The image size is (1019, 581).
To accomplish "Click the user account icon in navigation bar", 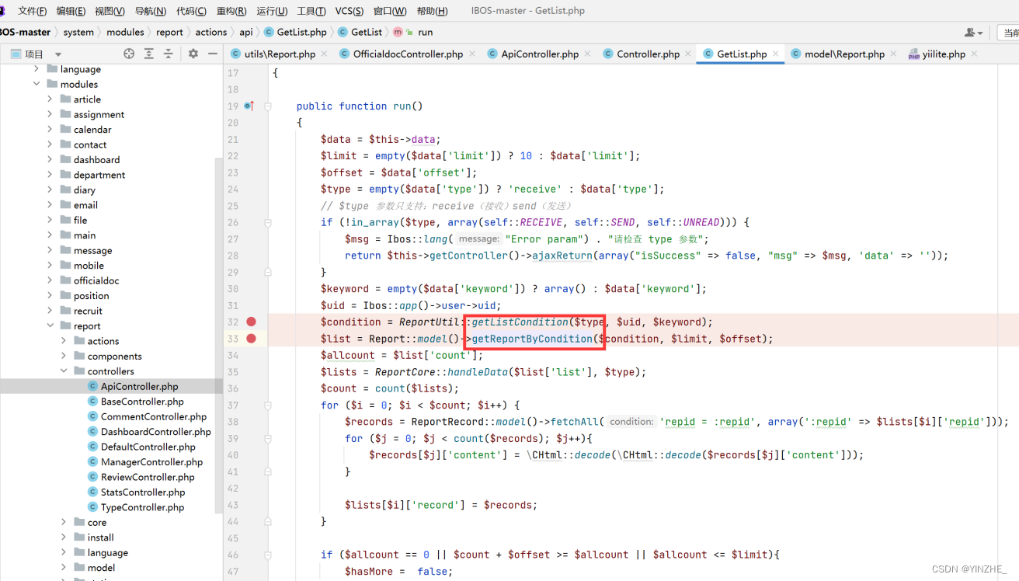I will [973, 33].
